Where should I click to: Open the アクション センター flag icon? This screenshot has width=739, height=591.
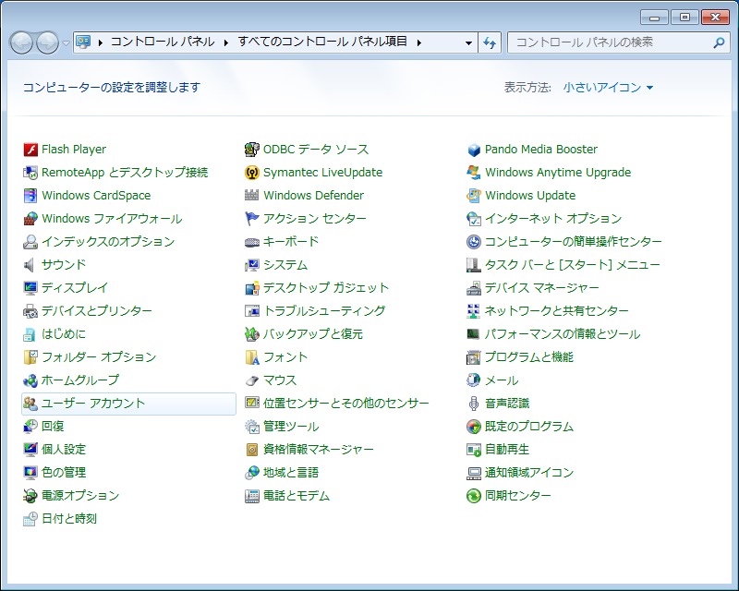click(252, 219)
